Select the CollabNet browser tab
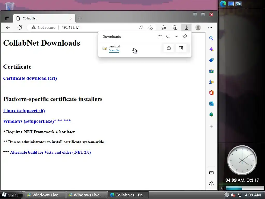265x199 pixels. click(44, 18)
